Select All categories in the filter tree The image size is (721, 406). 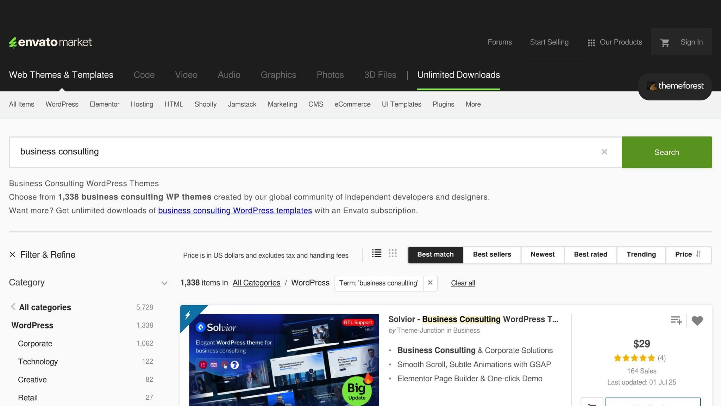[x=45, y=307]
